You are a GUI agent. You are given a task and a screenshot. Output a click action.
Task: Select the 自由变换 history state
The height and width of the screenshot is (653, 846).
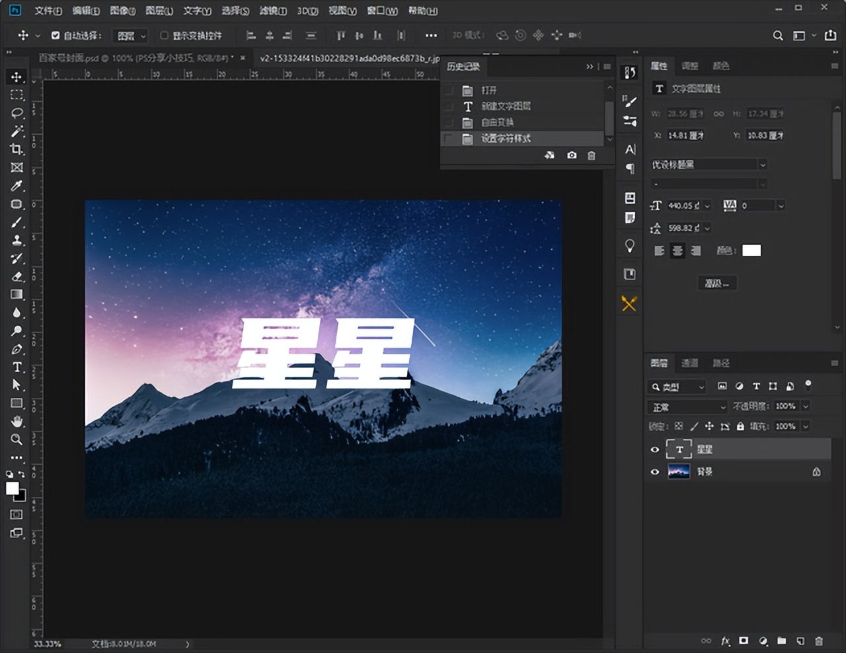click(x=497, y=122)
